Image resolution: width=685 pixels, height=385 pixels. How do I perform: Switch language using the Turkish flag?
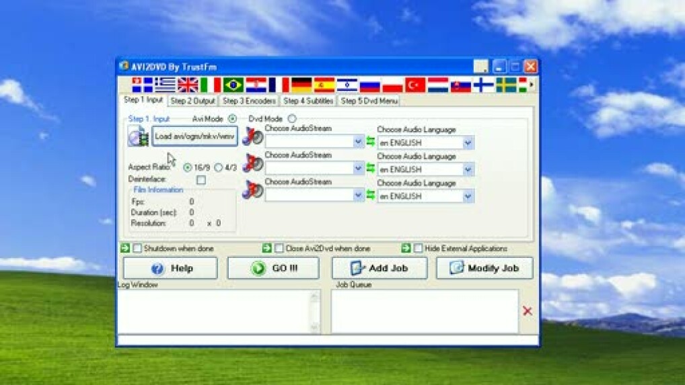(x=415, y=85)
